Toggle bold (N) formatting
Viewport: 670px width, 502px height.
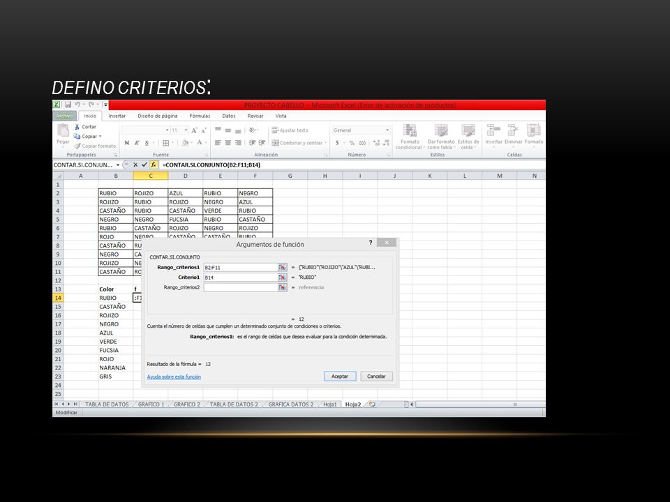click(x=127, y=143)
